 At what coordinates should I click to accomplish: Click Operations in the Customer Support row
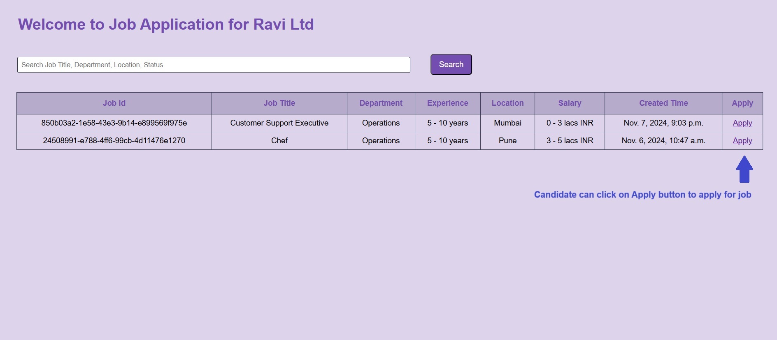tap(381, 123)
